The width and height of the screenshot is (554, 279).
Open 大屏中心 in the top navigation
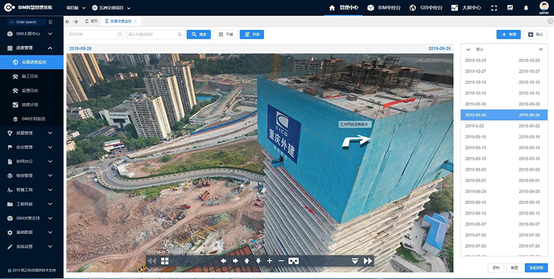(466, 8)
